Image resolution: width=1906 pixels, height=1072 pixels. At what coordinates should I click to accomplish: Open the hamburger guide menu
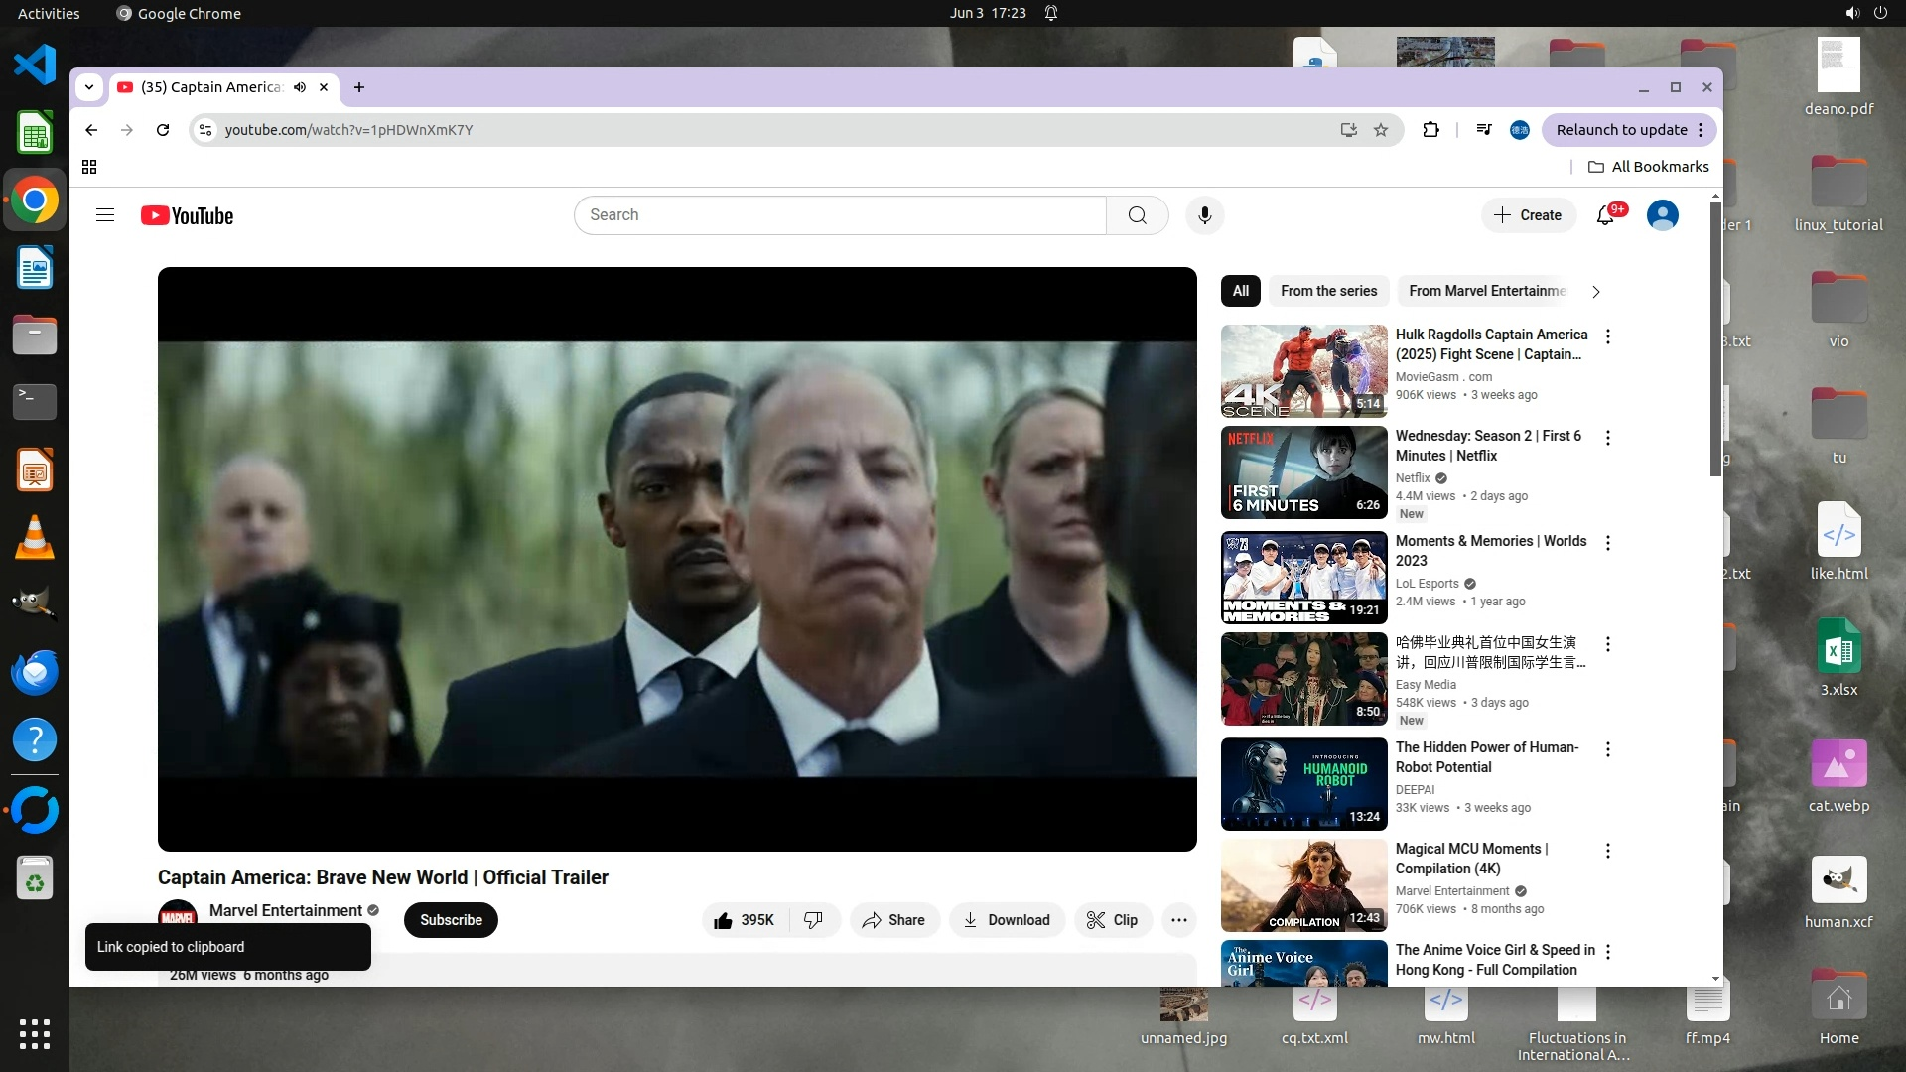(105, 215)
